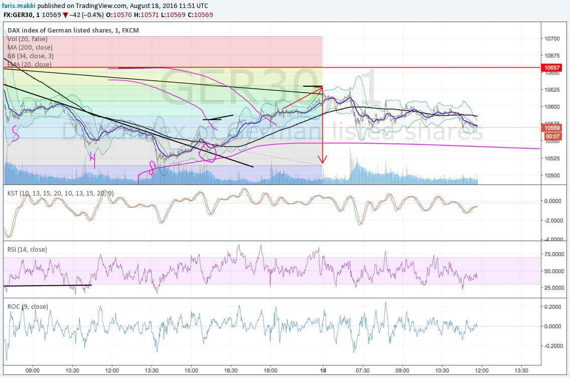This screenshot has height=378, width=570.
Task: Click 75.0000 on the RSI scale
Action: (x=554, y=254)
